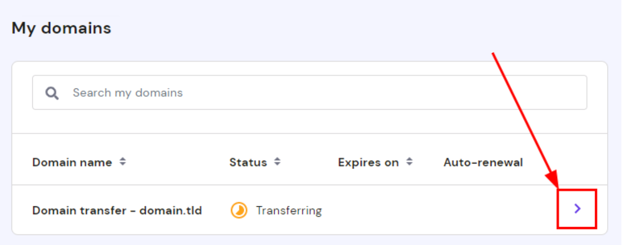626x245 pixels.
Task: Click the down sort arrow beside Status
Action: coord(277,165)
